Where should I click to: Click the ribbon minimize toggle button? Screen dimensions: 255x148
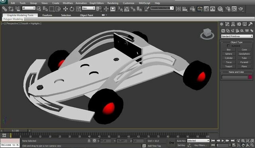(103, 15)
